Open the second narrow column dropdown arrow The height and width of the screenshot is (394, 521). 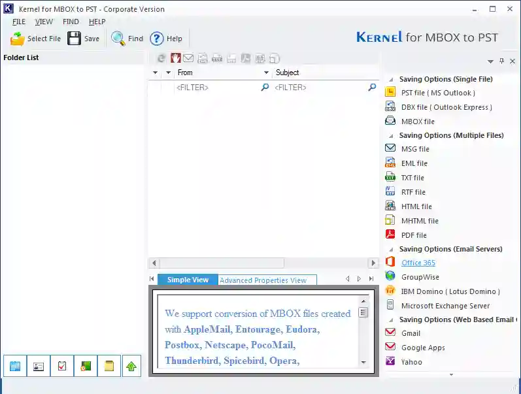coord(169,73)
